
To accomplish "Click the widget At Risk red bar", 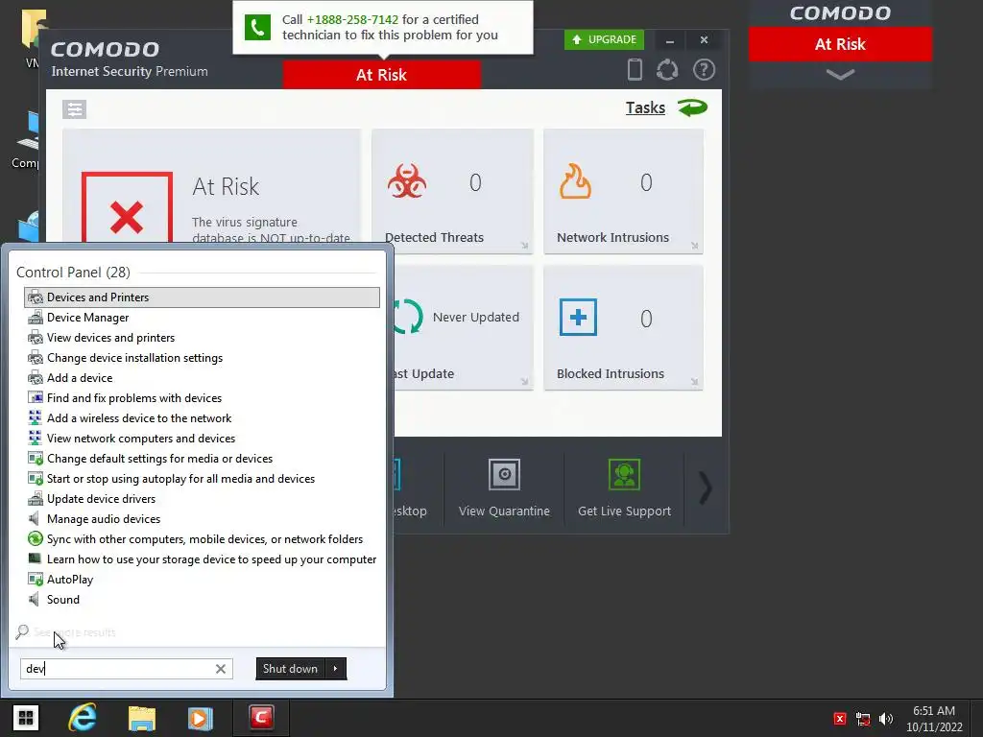I will point(840,44).
